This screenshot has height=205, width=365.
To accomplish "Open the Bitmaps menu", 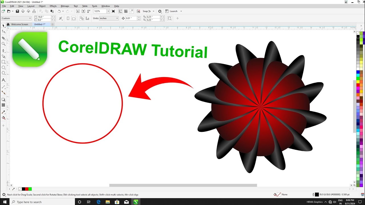I will pyautogui.click(x=65, y=6).
